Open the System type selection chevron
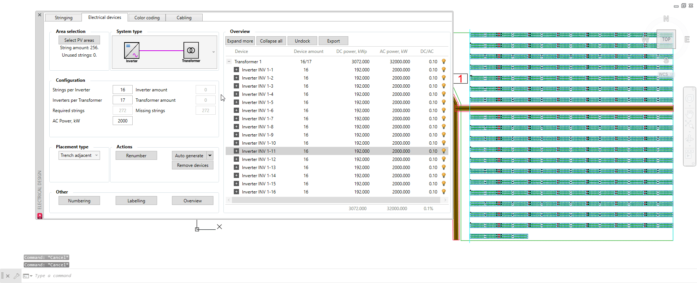This screenshot has width=697, height=283. pos(213,52)
